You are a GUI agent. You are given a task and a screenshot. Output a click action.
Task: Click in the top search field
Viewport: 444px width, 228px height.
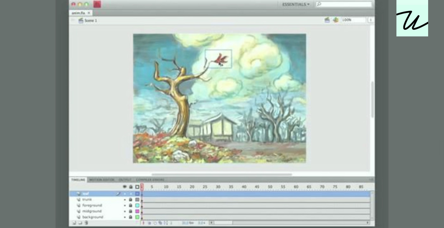point(344,4)
